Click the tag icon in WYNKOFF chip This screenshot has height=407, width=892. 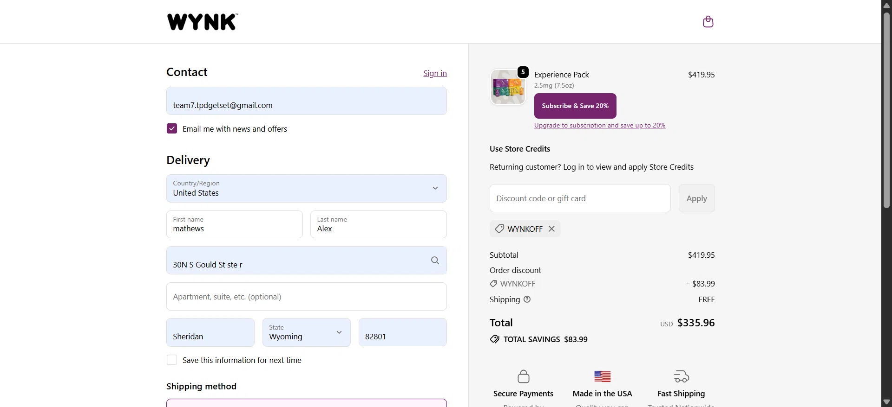[499, 229]
